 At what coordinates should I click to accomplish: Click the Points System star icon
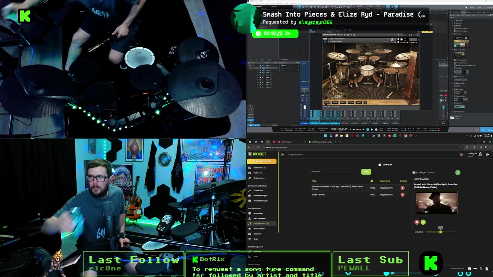[250, 229]
